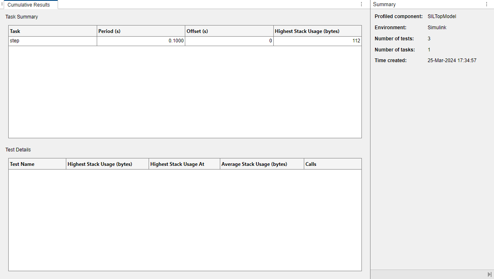Click Test Details' Highest Stack Usage (bytes) header

pyautogui.click(x=107, y=164)
